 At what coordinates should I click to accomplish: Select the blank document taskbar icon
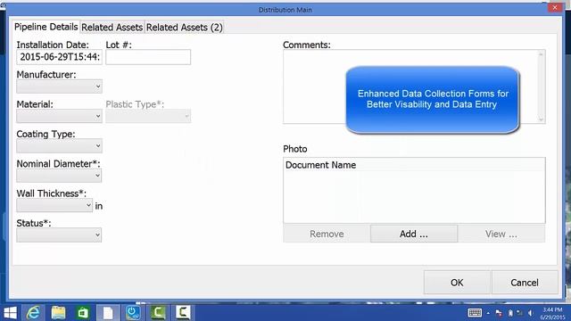click(108, 313)
